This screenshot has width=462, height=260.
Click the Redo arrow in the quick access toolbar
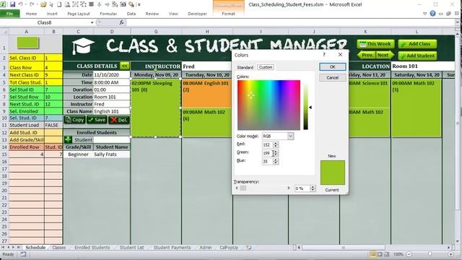tap(32, 4)
